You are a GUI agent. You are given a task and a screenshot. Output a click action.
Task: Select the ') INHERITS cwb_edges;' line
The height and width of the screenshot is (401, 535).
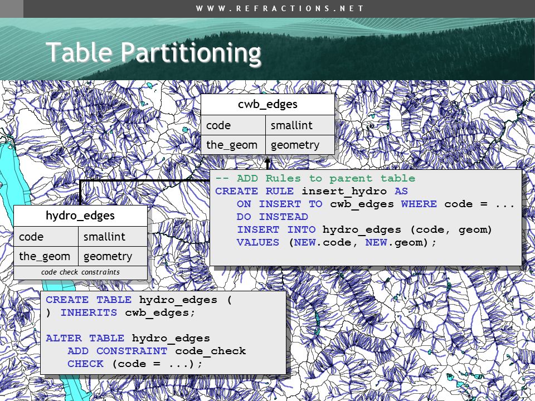120,312
